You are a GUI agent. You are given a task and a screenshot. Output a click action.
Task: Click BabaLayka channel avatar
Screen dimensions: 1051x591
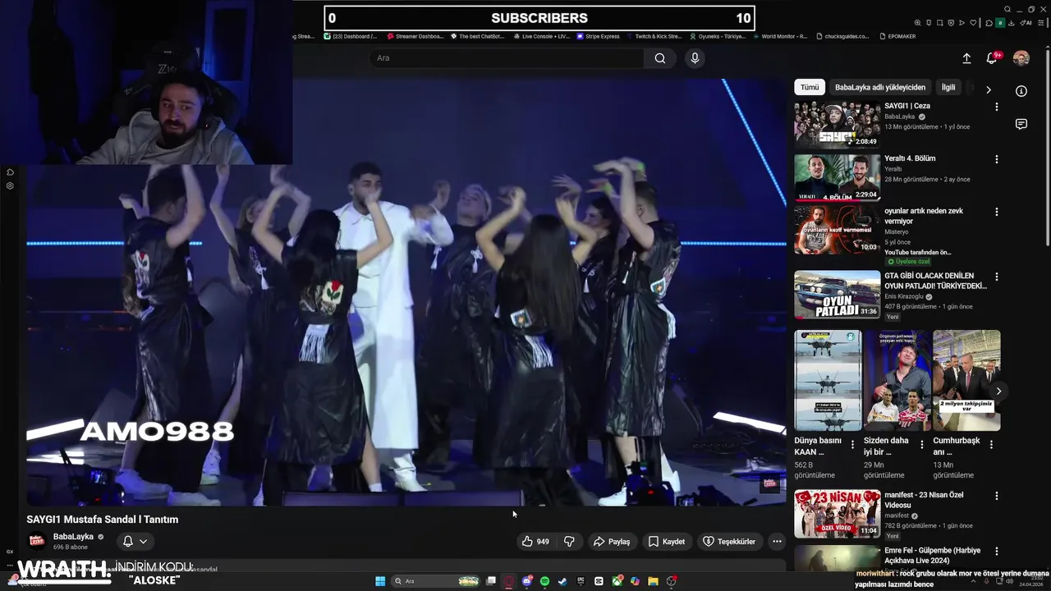36,540
